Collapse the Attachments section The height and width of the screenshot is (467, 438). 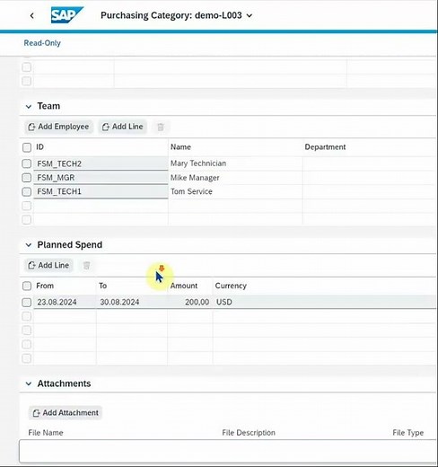click(29, 383)
